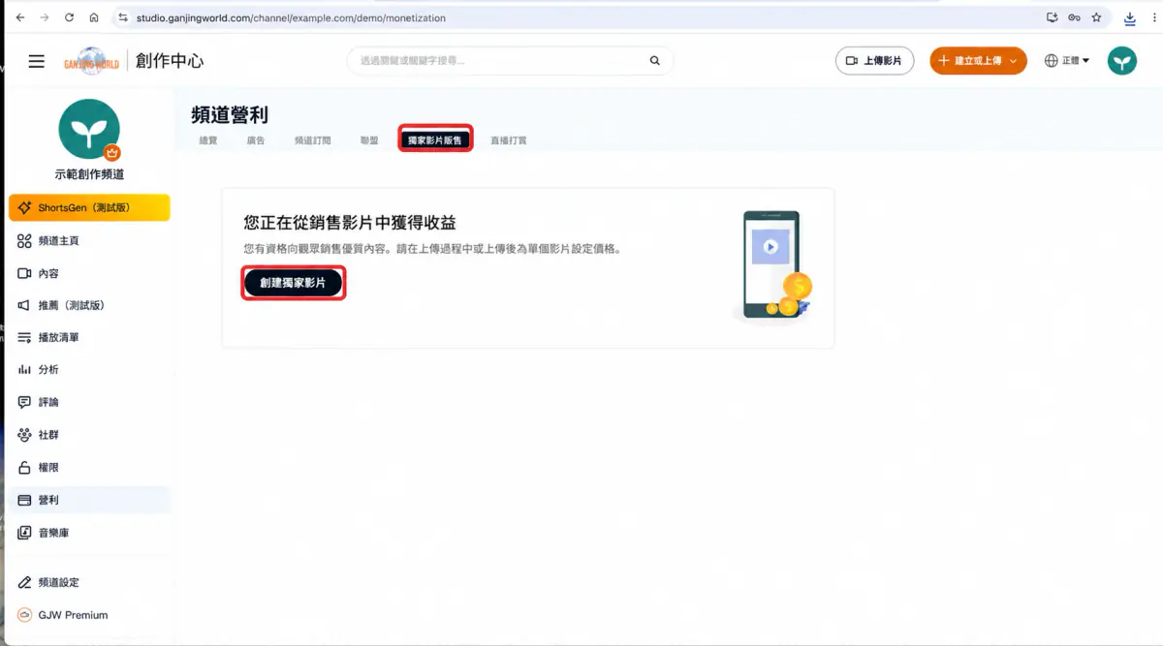Open 內容 in the sidebar
This screenshot has width=1163, height=646.
[x=89, y=273]
